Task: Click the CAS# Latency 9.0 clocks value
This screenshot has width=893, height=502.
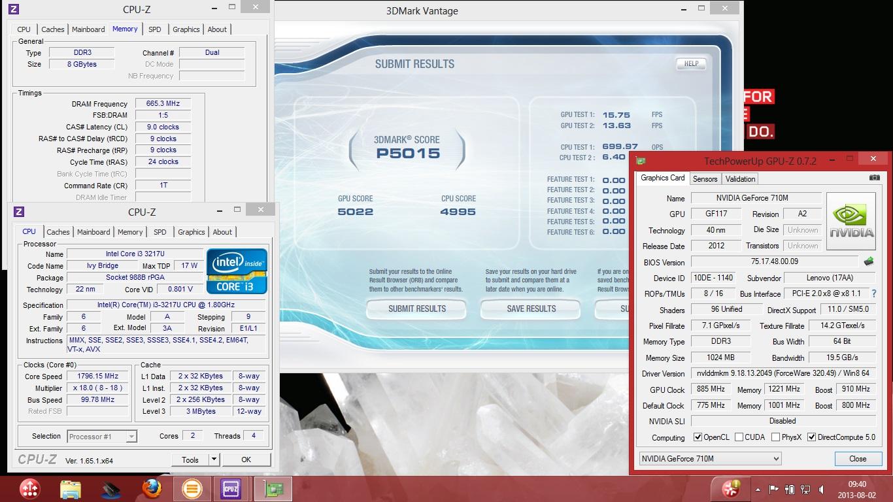Action: point(163,127)
